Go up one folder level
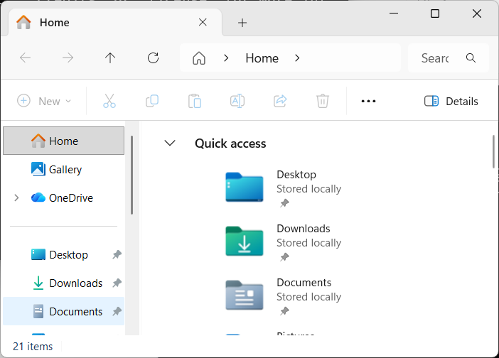The image size is (499, 358). coord(110,58)
